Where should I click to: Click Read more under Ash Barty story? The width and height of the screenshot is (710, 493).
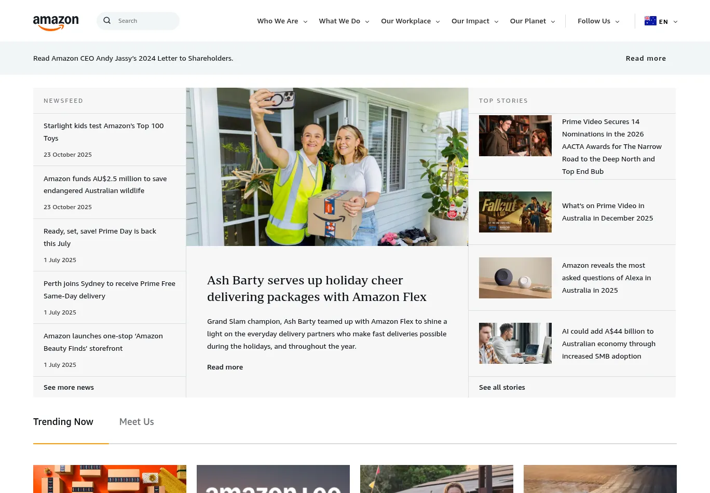[x=225, y=367]
